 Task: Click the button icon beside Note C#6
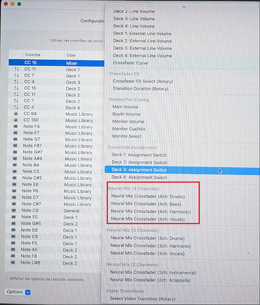pyautogui.click(x=13, y=262)
